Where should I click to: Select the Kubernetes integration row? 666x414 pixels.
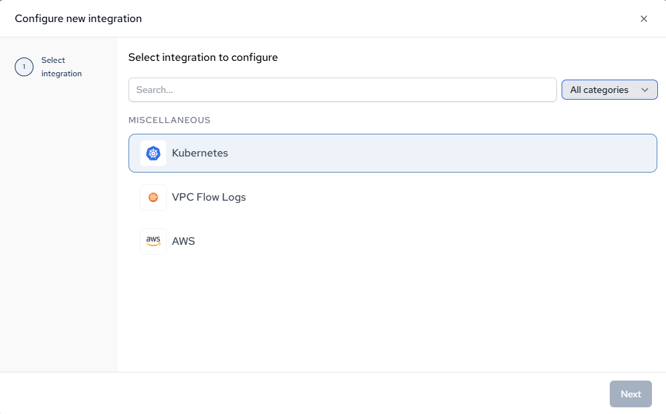(x=392, y=152)
